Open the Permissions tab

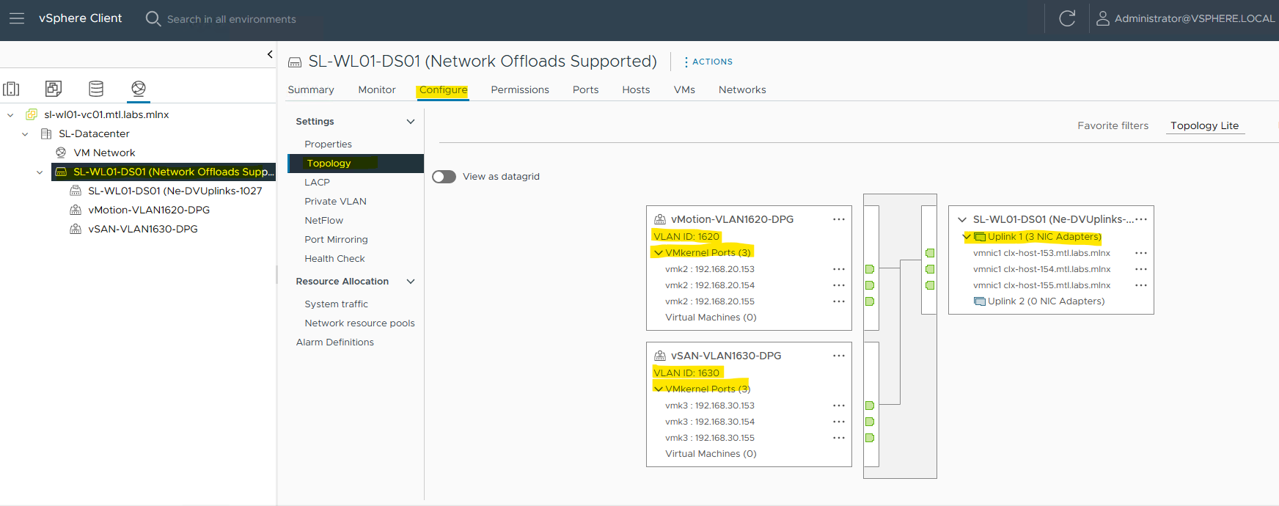point(520,89)
